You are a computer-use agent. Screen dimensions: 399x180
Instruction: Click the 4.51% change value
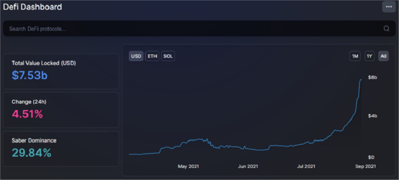point(27,114)
